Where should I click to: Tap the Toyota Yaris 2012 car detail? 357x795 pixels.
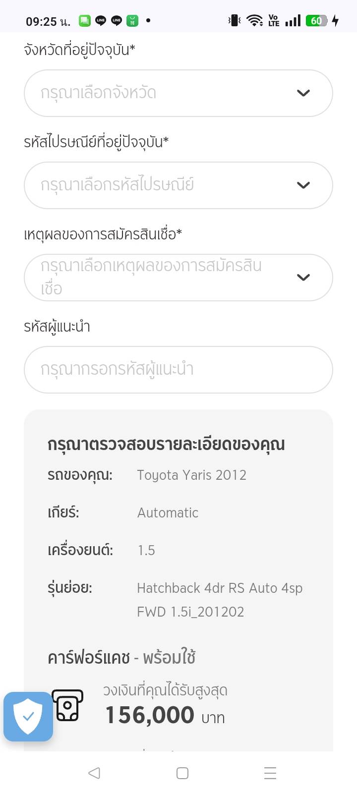191,475
